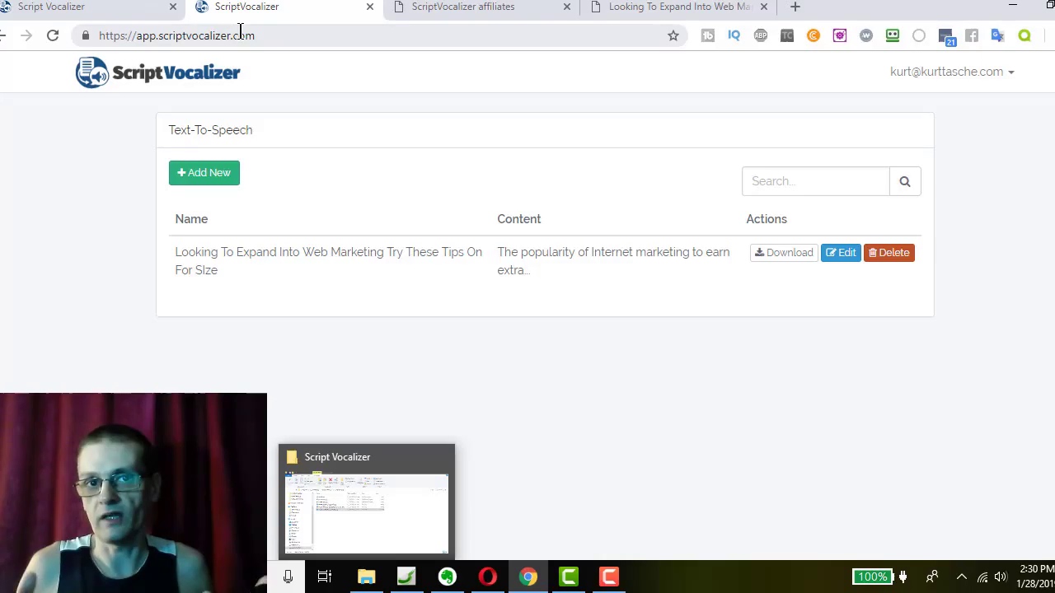Click inside the Search input field

click(815, 181)
